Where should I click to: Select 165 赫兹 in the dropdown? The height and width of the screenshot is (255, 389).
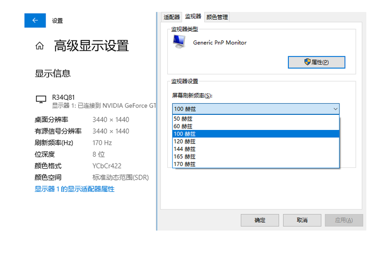[x=256, y=157]
